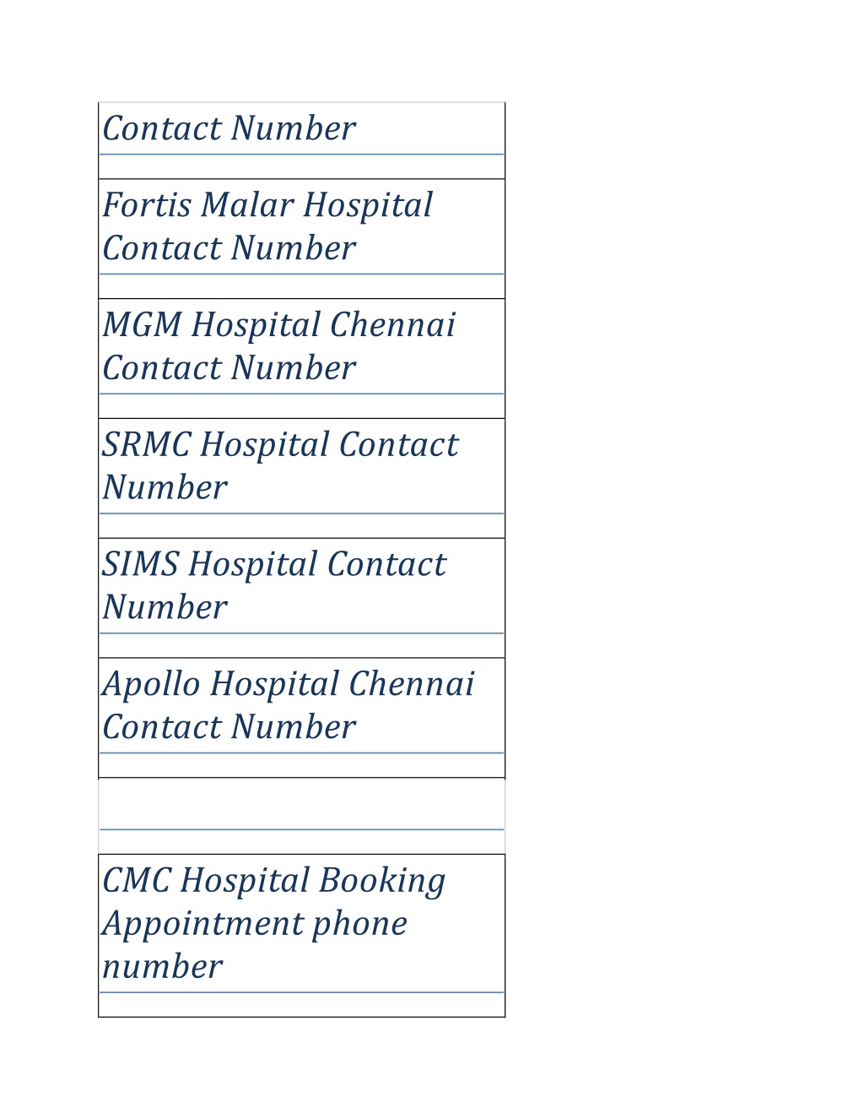Click the empty spacer row below CMC Hospital entry

point(301,1005)
